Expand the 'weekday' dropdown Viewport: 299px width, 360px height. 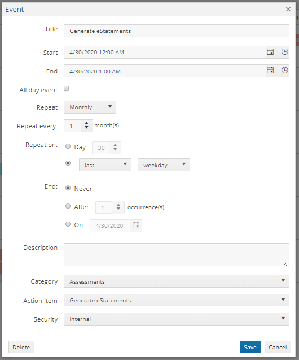[164, 164]
